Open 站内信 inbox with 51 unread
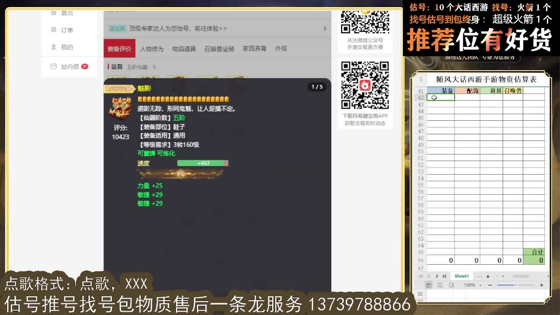 click(69, 66)
